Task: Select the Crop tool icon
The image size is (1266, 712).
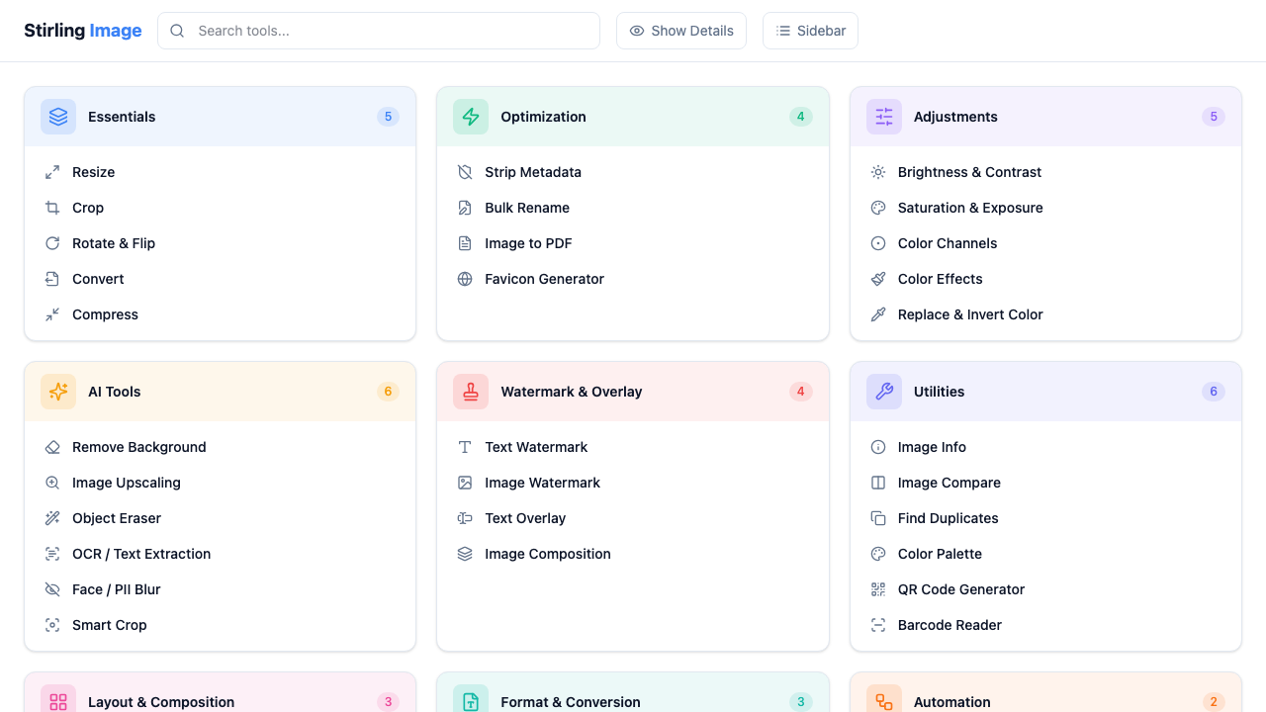Action: 52,208
